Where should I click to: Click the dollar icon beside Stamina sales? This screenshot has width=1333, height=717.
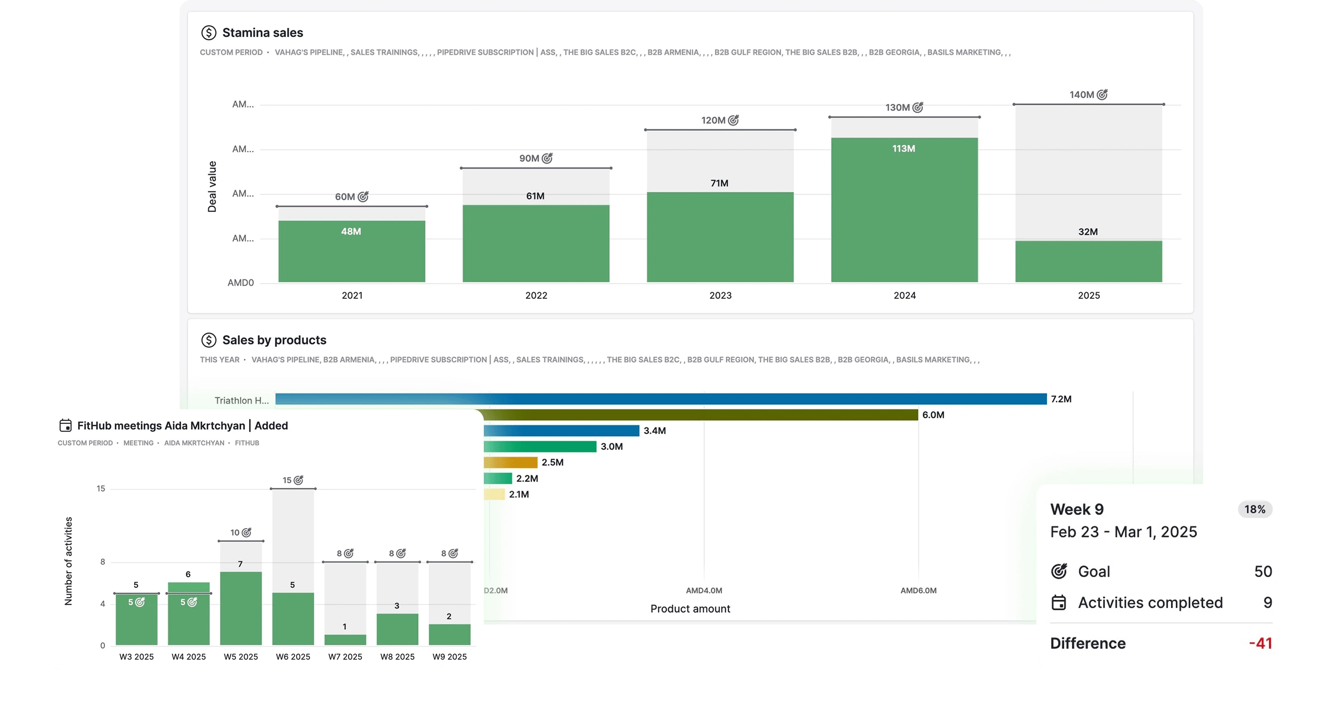coord(209,33)
